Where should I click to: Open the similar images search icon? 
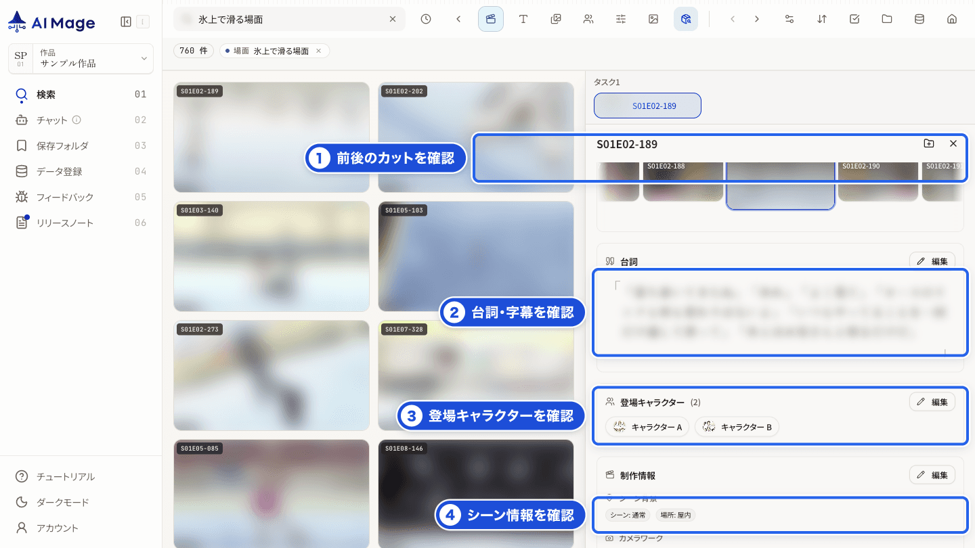click(x=556, y=19)
